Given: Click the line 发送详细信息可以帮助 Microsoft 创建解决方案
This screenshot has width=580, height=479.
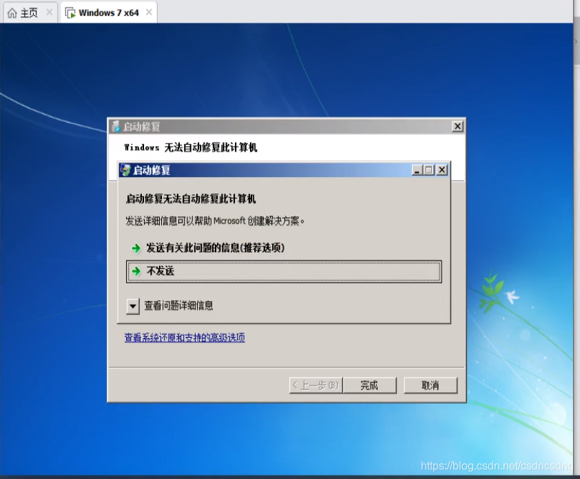Looking at the screenshot, I should coord(214,221).
